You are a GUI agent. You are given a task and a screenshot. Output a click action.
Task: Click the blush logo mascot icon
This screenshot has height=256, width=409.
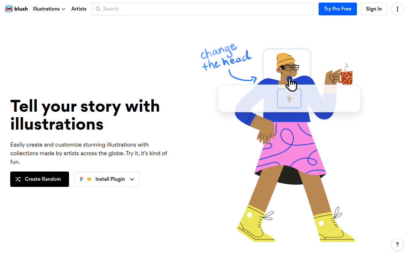[9, 9]
